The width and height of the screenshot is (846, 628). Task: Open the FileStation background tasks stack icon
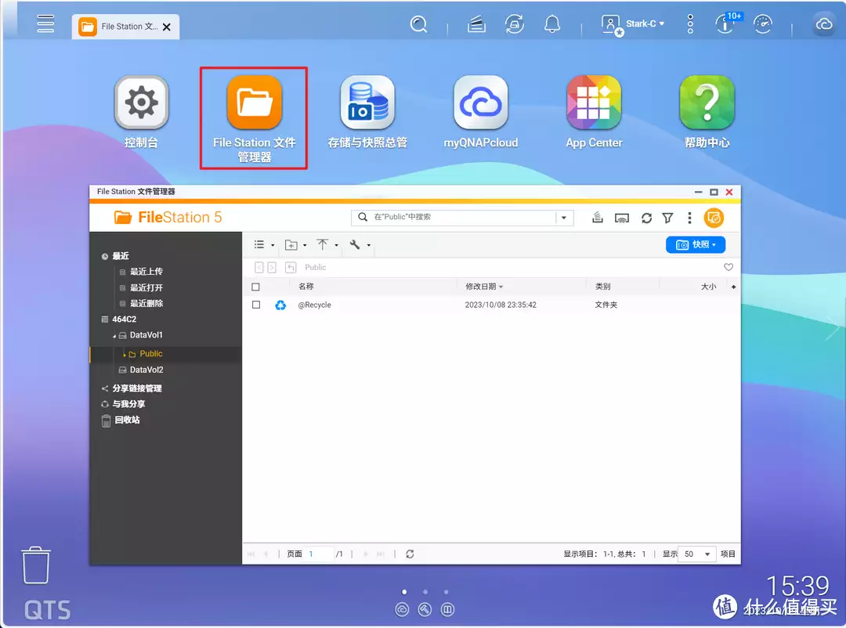click(597, 218)
